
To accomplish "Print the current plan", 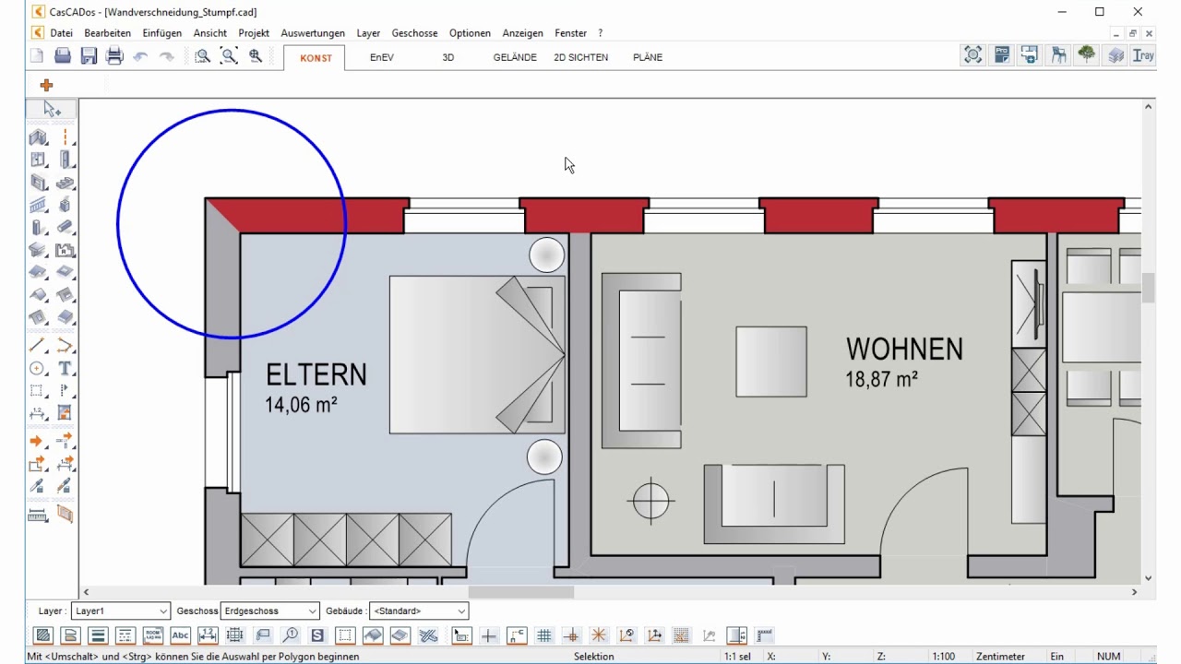I will tap(114, 56).
